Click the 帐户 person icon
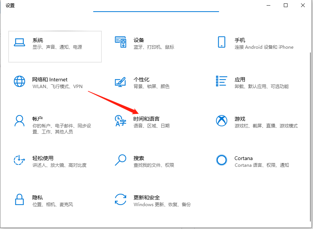 tap(19, 121)
